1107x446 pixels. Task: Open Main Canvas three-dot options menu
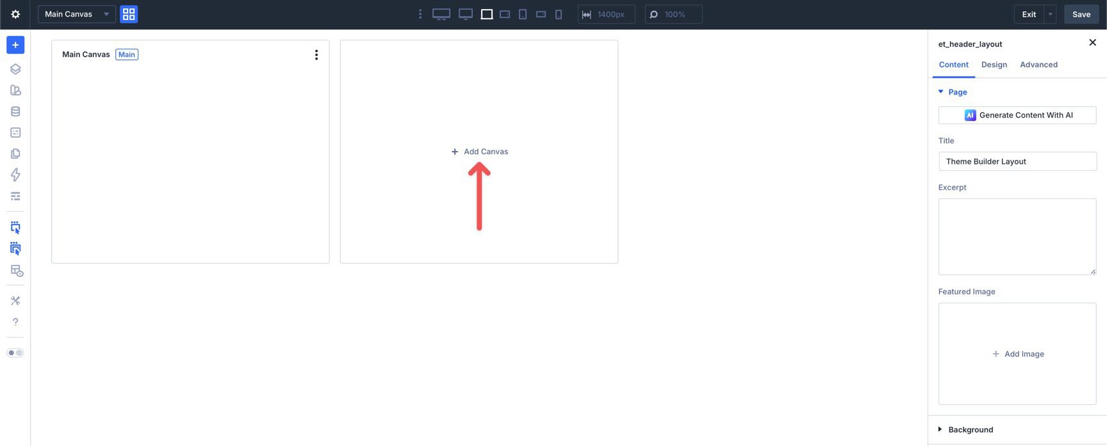coord(316,55)
